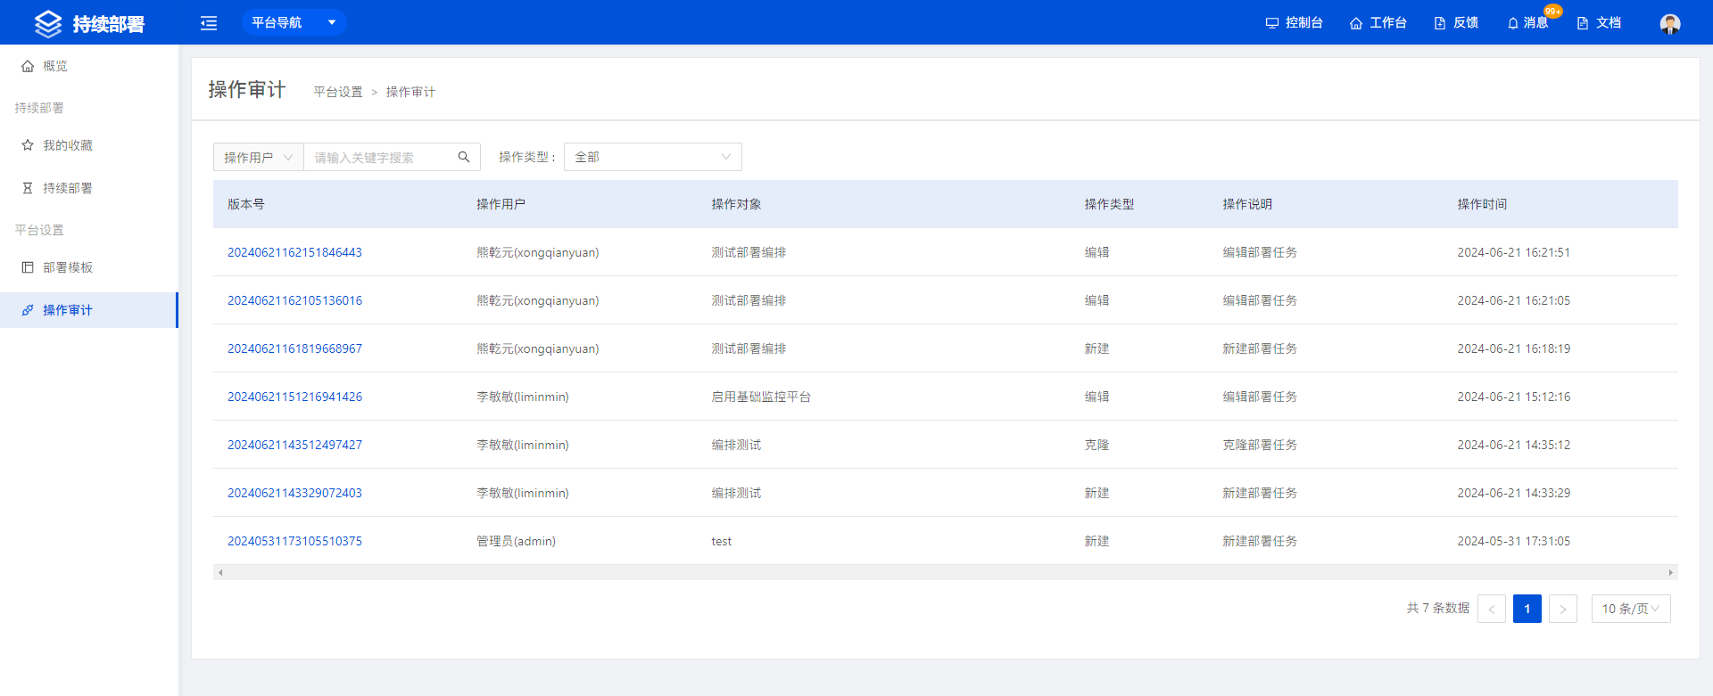Click the audit icon beside 操作审计

(x=28, y=310)
